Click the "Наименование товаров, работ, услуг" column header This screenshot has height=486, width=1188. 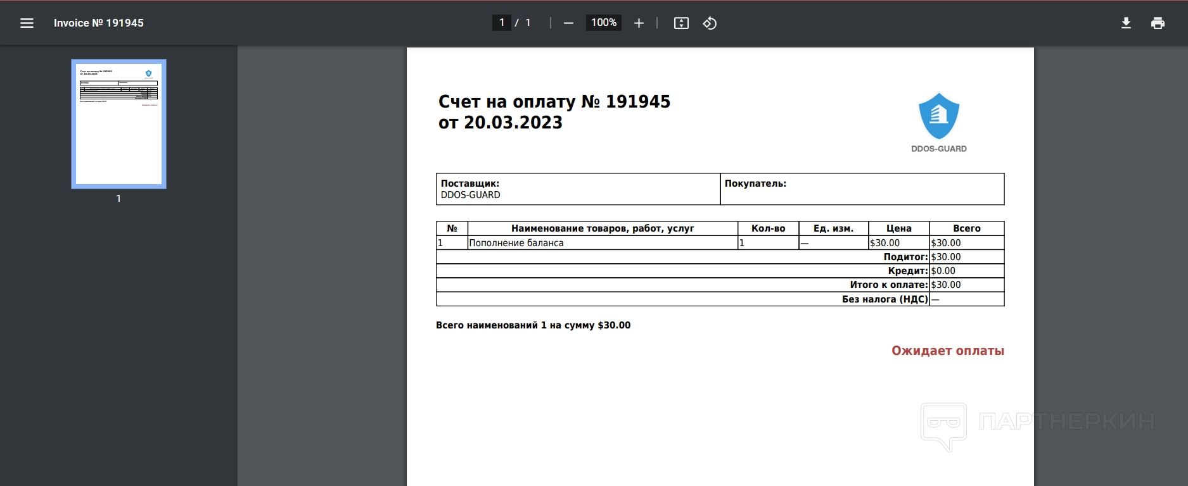click(602, 228)
